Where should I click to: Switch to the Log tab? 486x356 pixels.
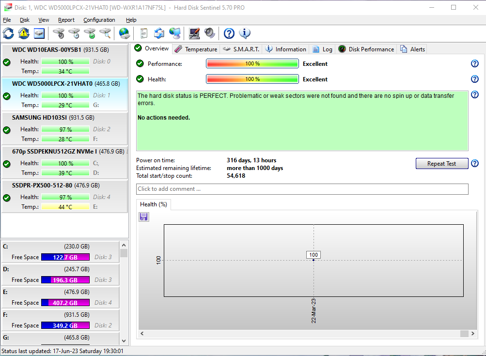[322, 49]
